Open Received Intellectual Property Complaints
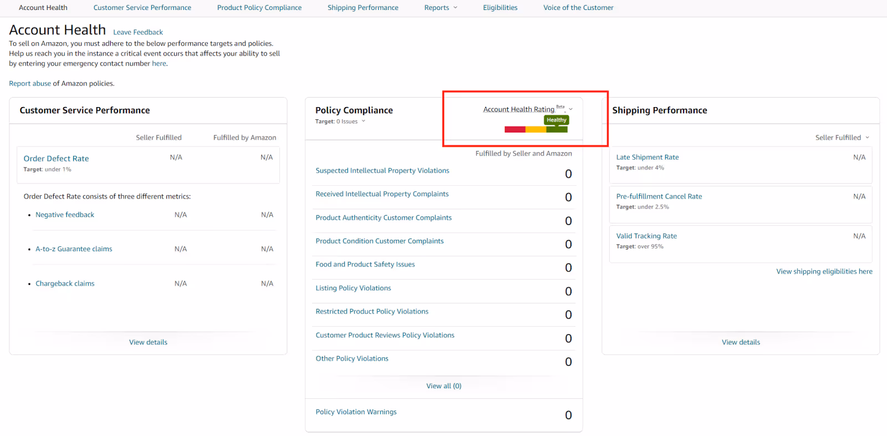 coord(382,194)
